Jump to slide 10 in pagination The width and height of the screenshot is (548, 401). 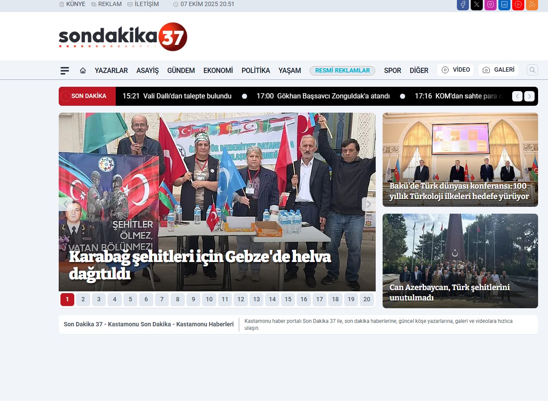(209, 299)
